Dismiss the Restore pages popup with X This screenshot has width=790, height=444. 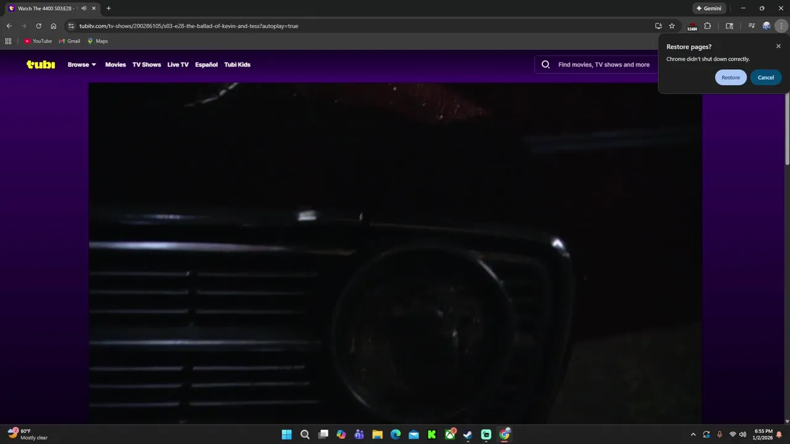click(778, 46)
